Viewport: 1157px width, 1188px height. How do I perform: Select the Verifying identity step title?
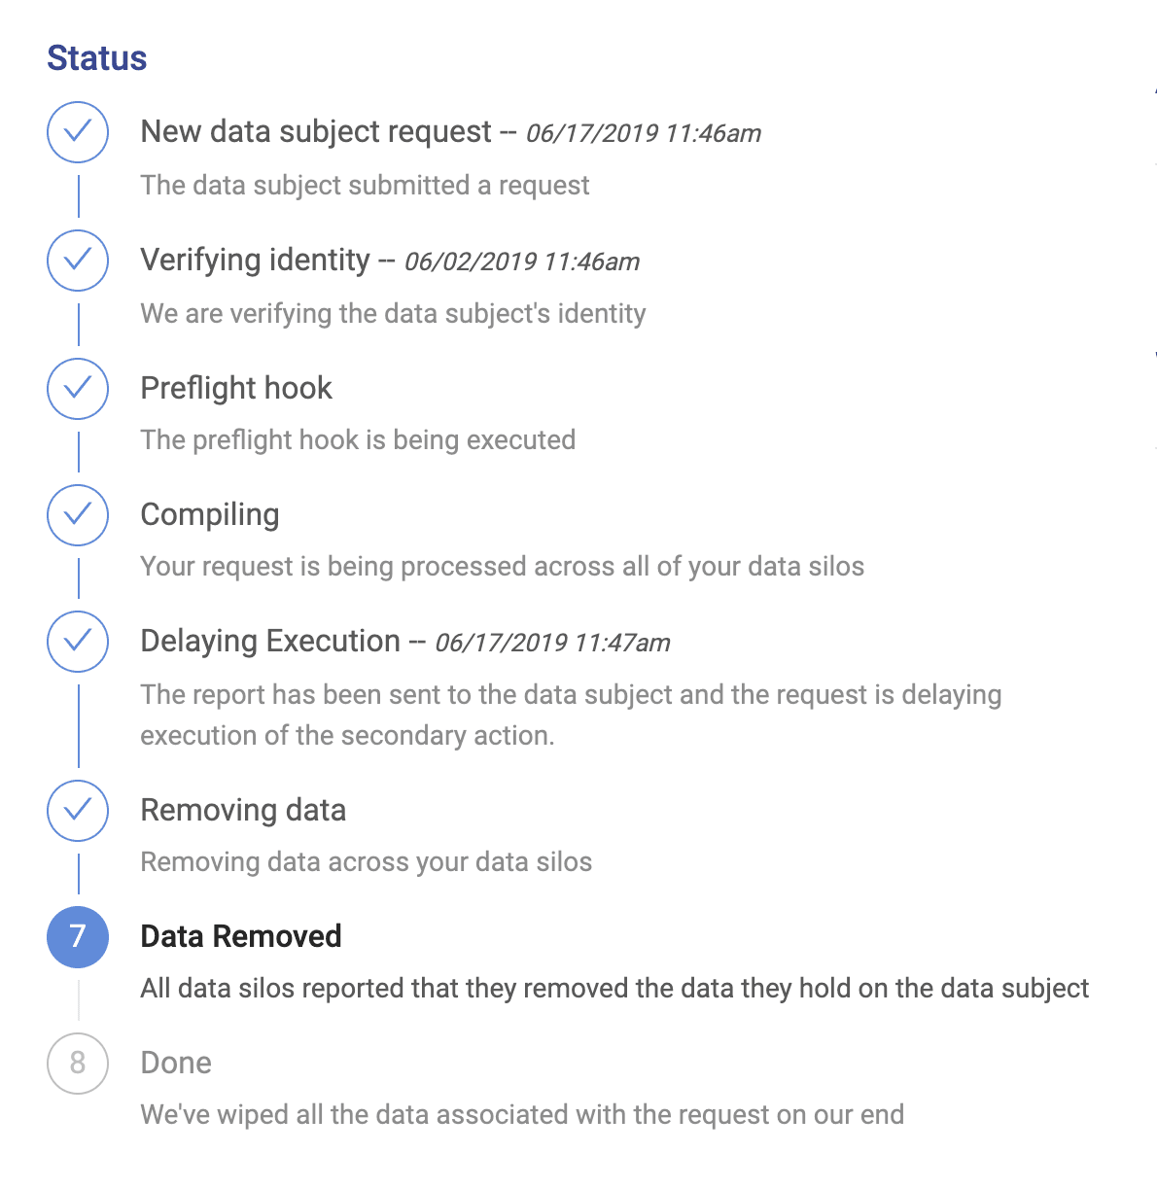coord(255,260)
